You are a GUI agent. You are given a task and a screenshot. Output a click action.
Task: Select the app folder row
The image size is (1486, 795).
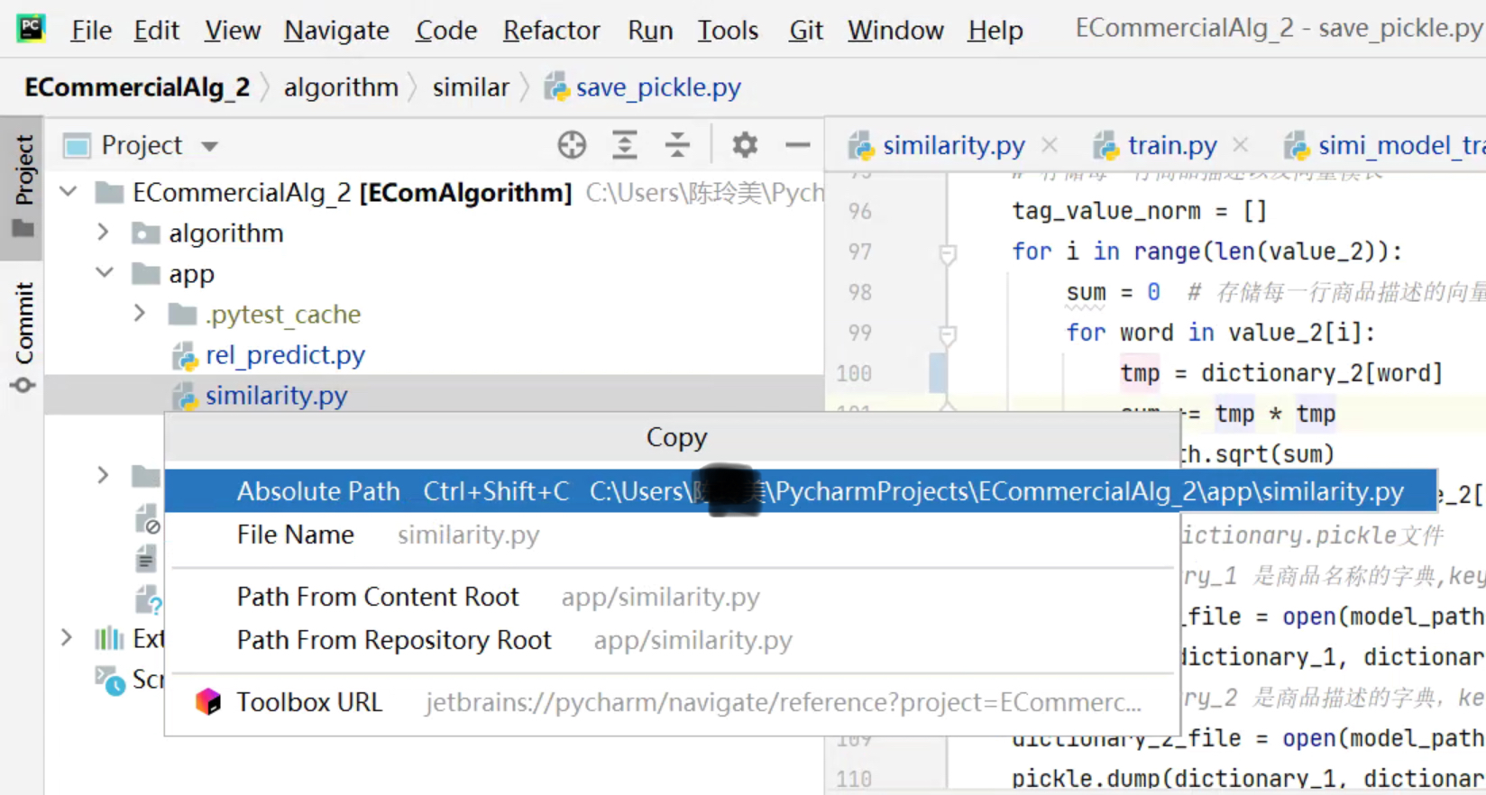coord(435,274)
